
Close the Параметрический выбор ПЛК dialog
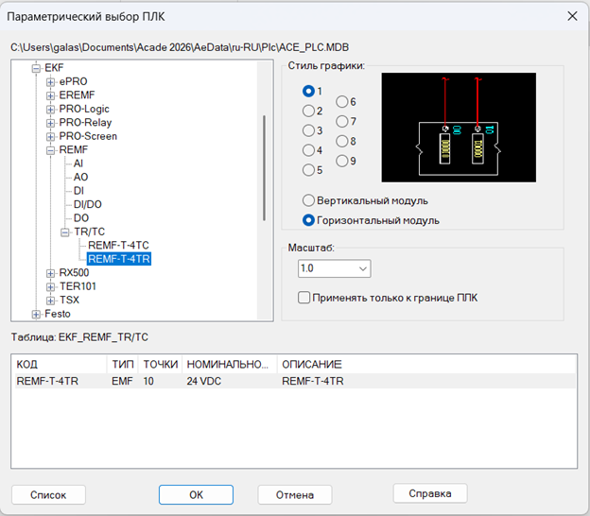[572, 16]
